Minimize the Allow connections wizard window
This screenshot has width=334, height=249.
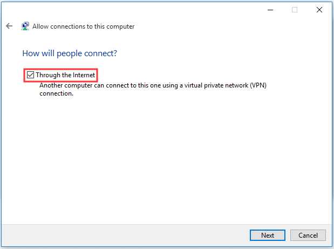270,10
